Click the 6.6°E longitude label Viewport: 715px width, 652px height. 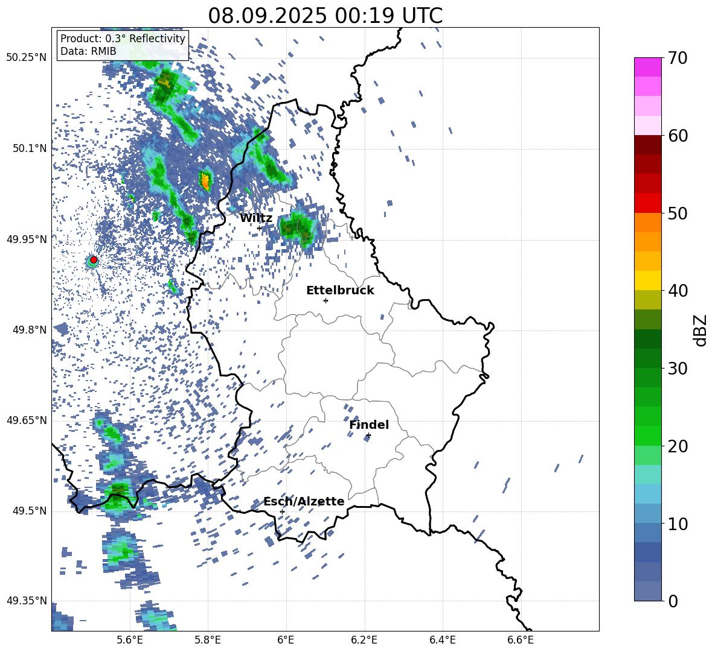(521, 640)
